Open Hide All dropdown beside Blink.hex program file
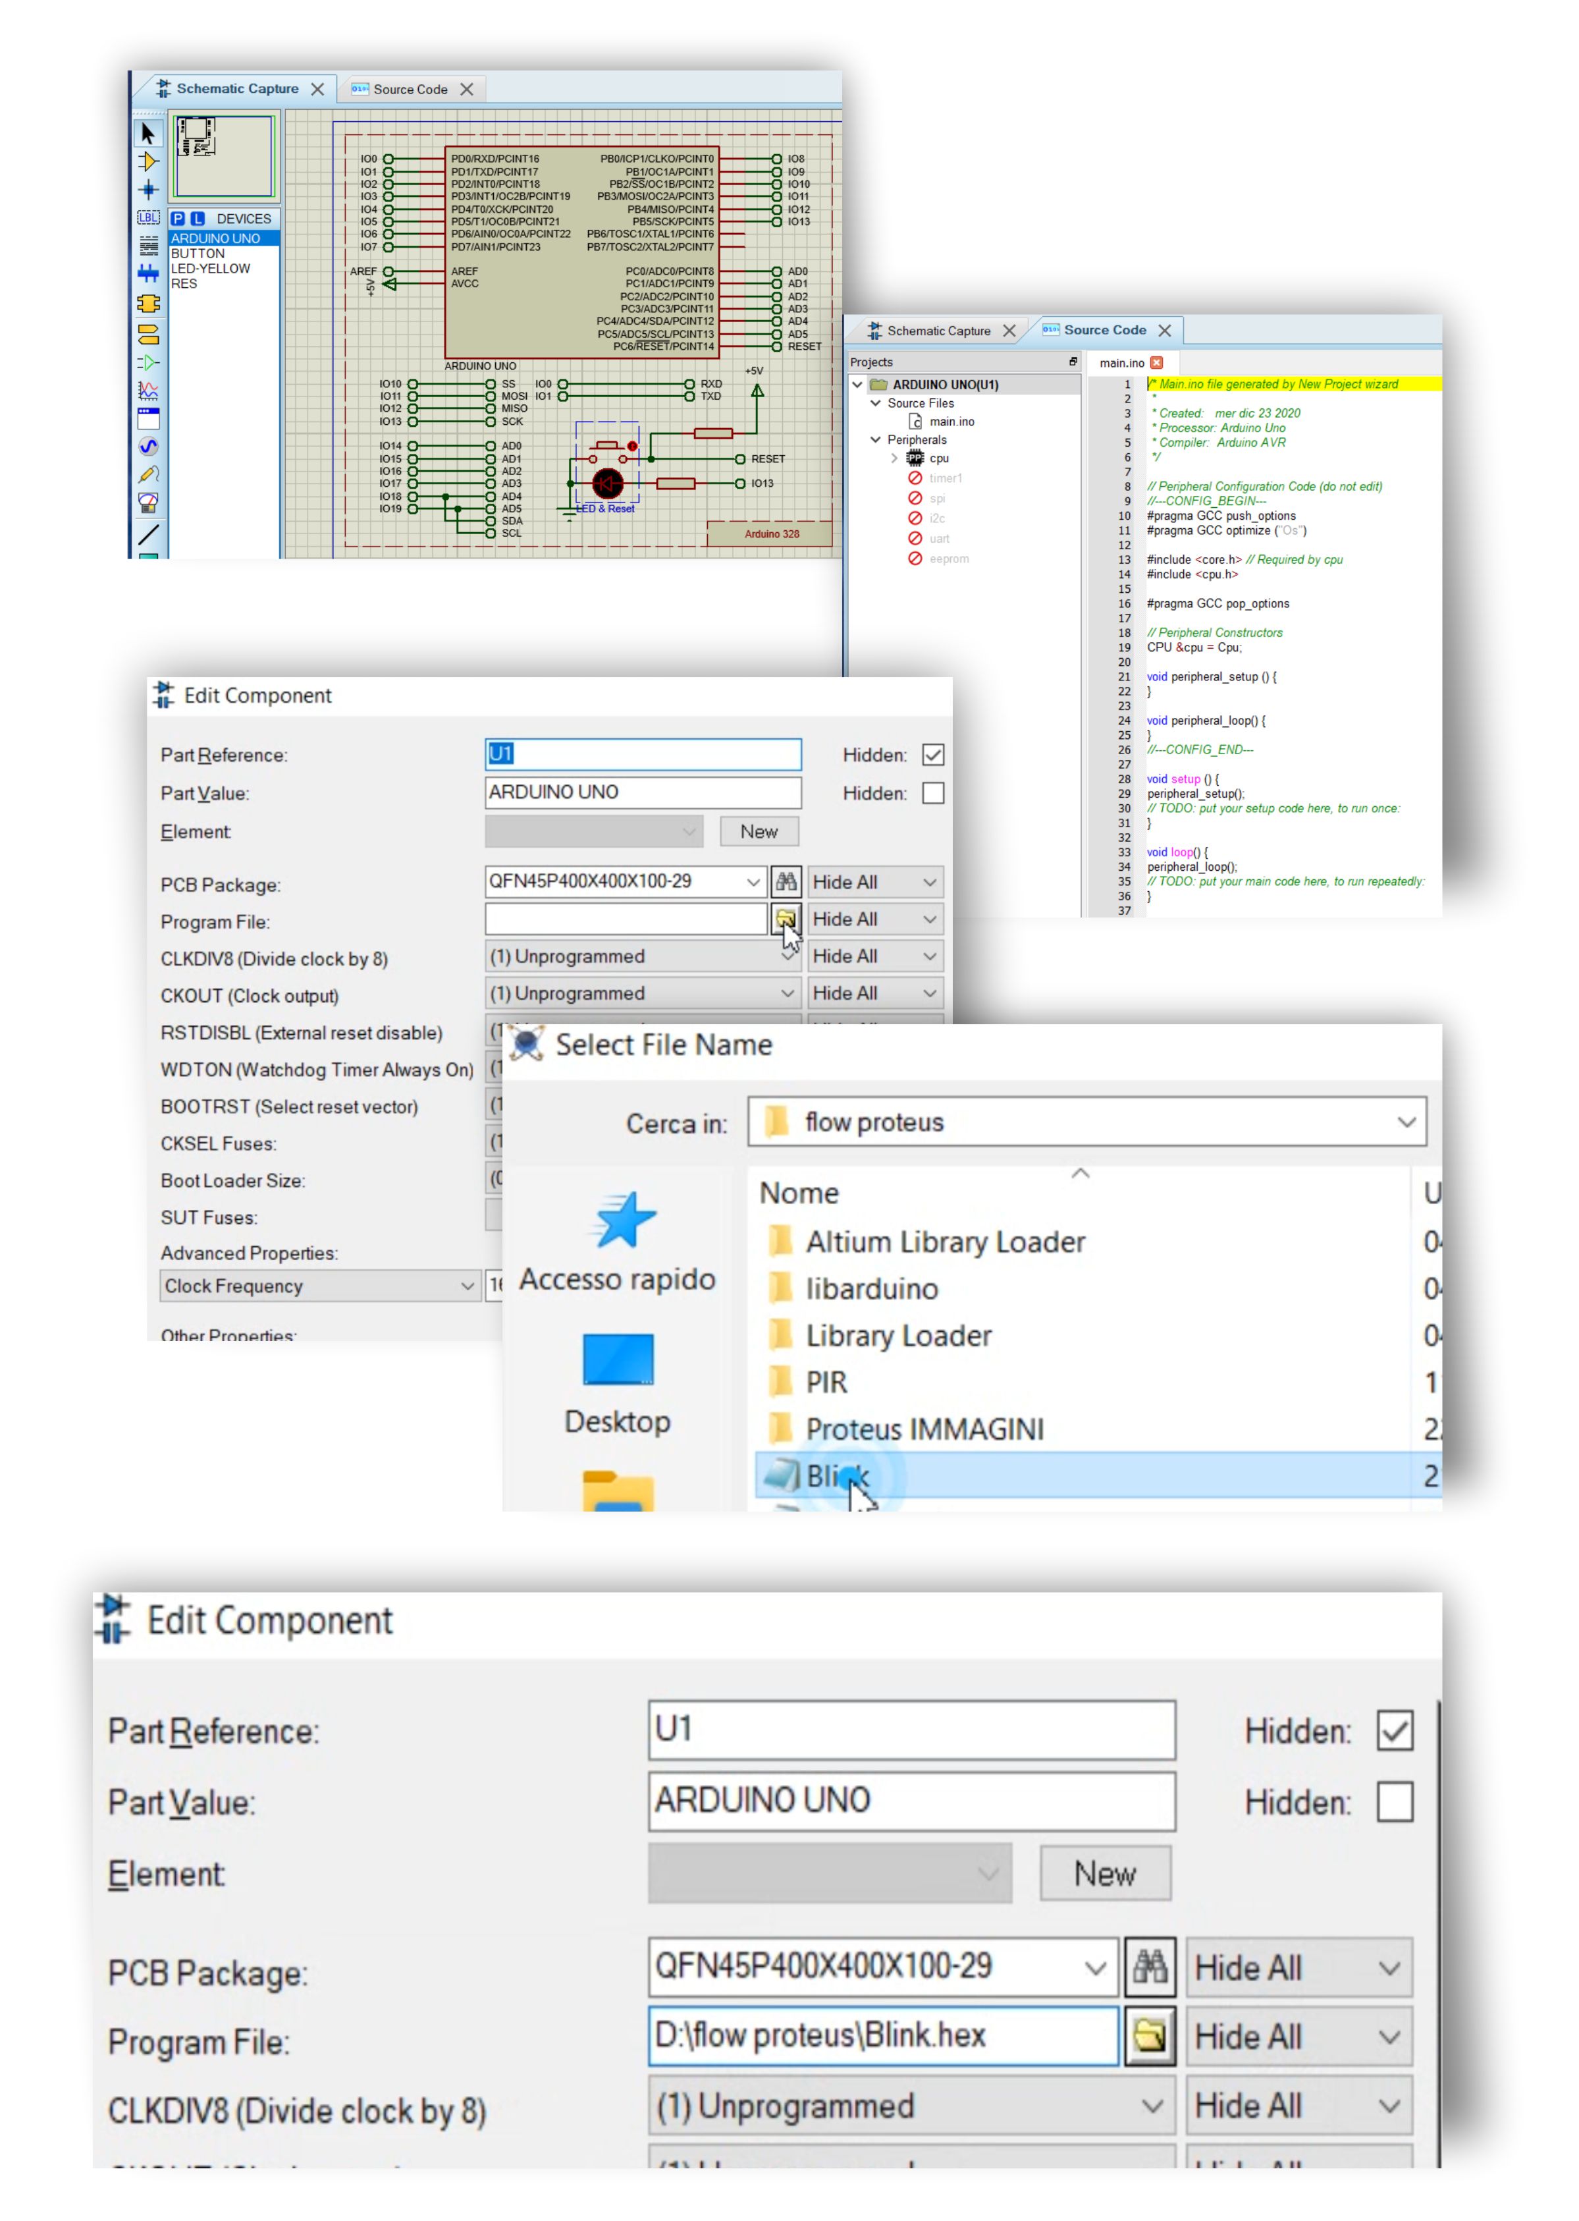This screenshot has width=1579, height=2221. click(x=1299, y=2037)
